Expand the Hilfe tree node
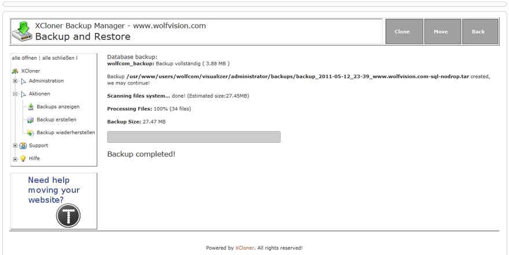509x255 pixels. point(15,159)
